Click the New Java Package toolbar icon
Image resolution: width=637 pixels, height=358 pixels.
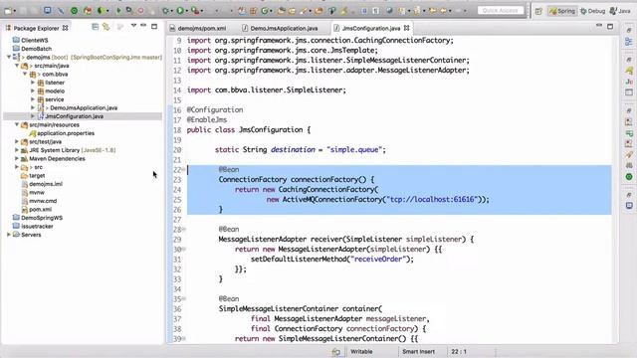[253, 11]
